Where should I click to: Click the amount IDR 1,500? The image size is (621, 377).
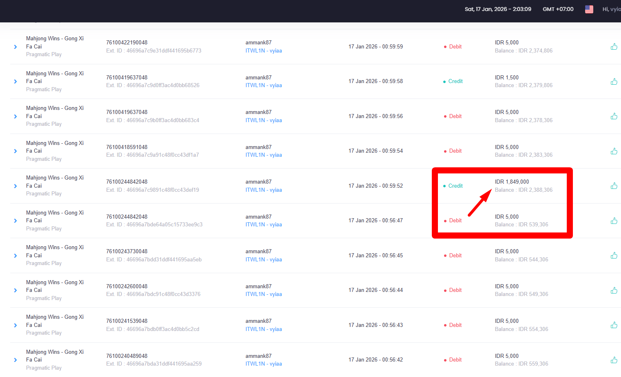[x=507, y=77]
